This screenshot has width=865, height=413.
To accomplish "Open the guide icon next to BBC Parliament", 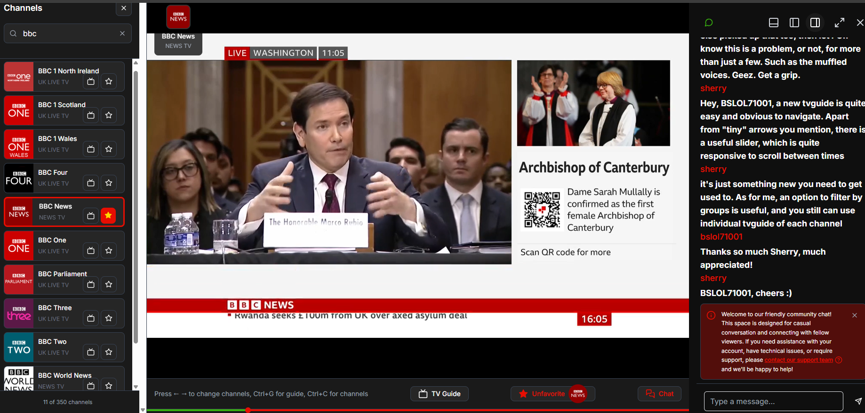I will pyautogui.click(x=91, y=284).
